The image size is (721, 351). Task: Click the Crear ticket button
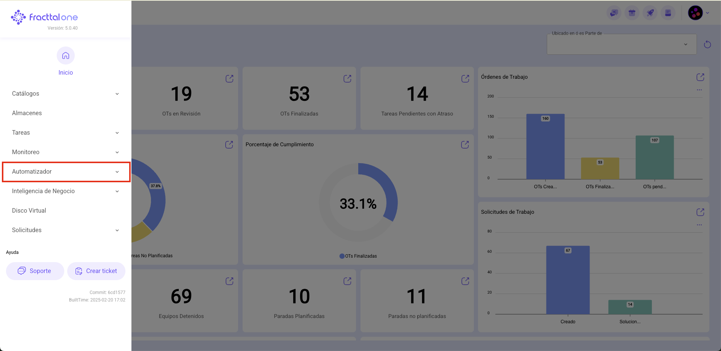pyautogui.click(x=96, y=271)
